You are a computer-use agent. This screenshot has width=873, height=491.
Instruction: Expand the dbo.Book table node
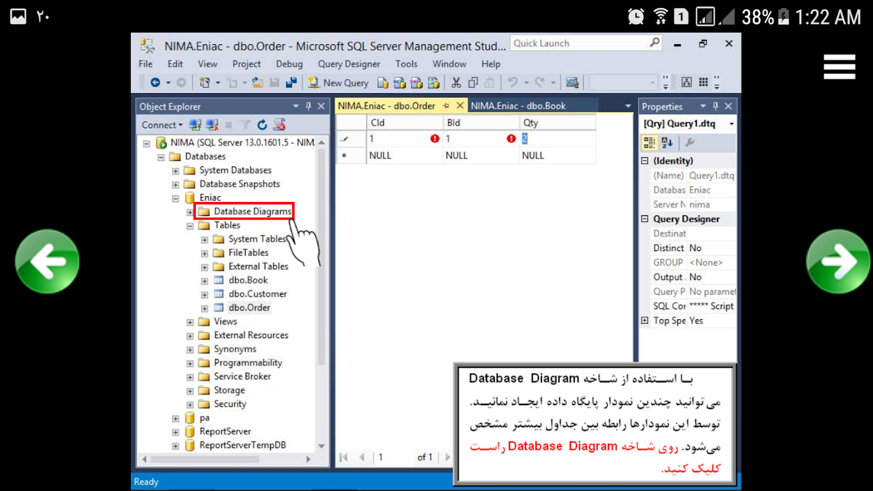pos(204,280)
